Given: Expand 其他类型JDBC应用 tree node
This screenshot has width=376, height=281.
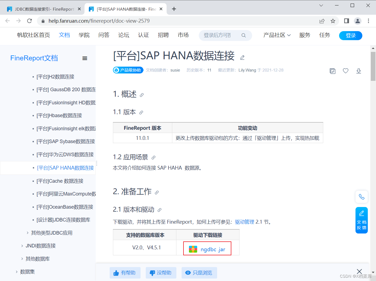Looking at the screenshot, I should [28, 233].
